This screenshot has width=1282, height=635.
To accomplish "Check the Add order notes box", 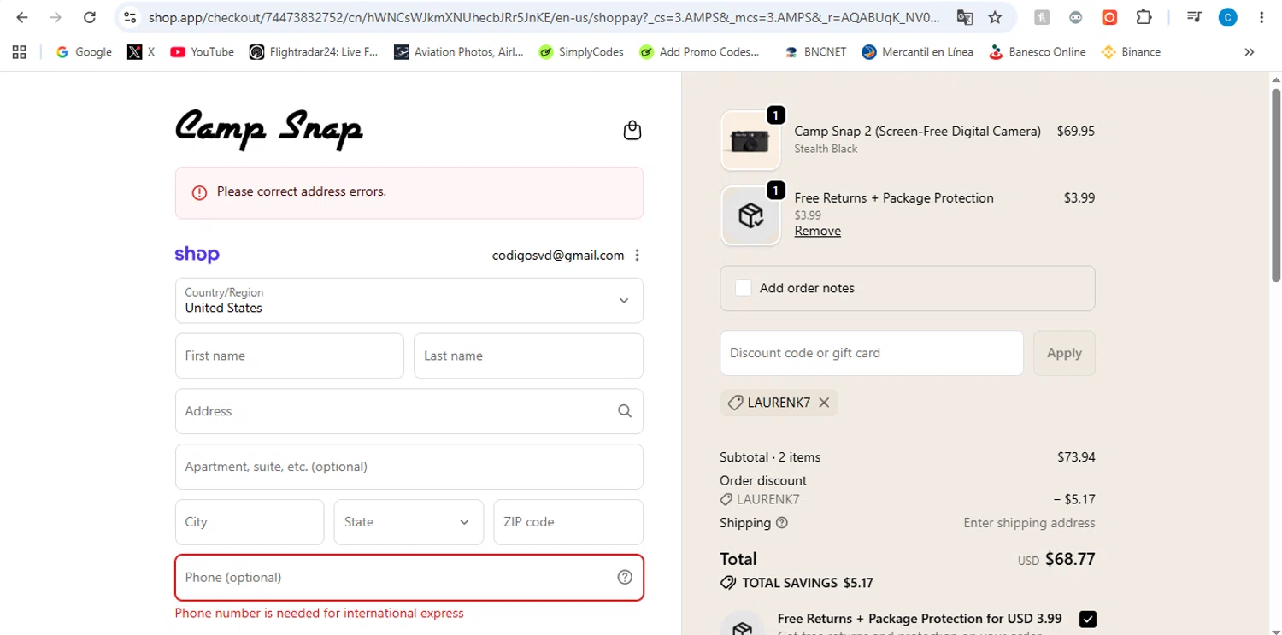I will tap(744, 288).
